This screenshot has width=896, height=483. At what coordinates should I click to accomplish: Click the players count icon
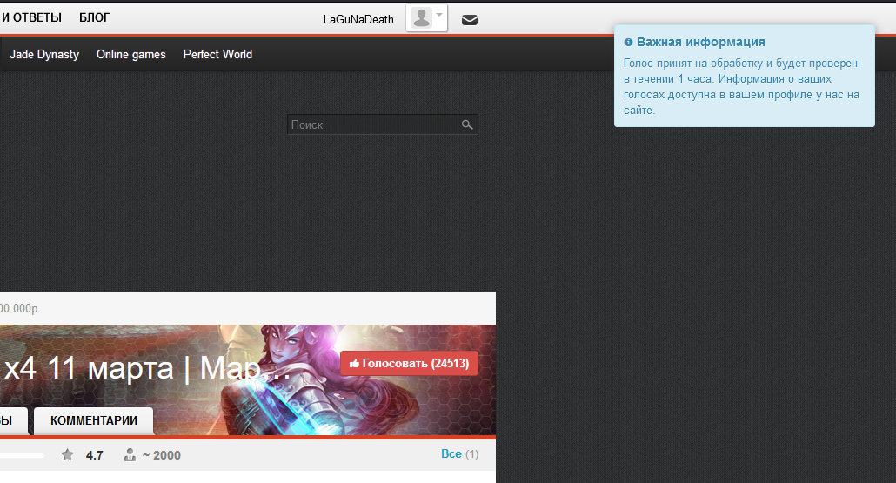point(130,455)
